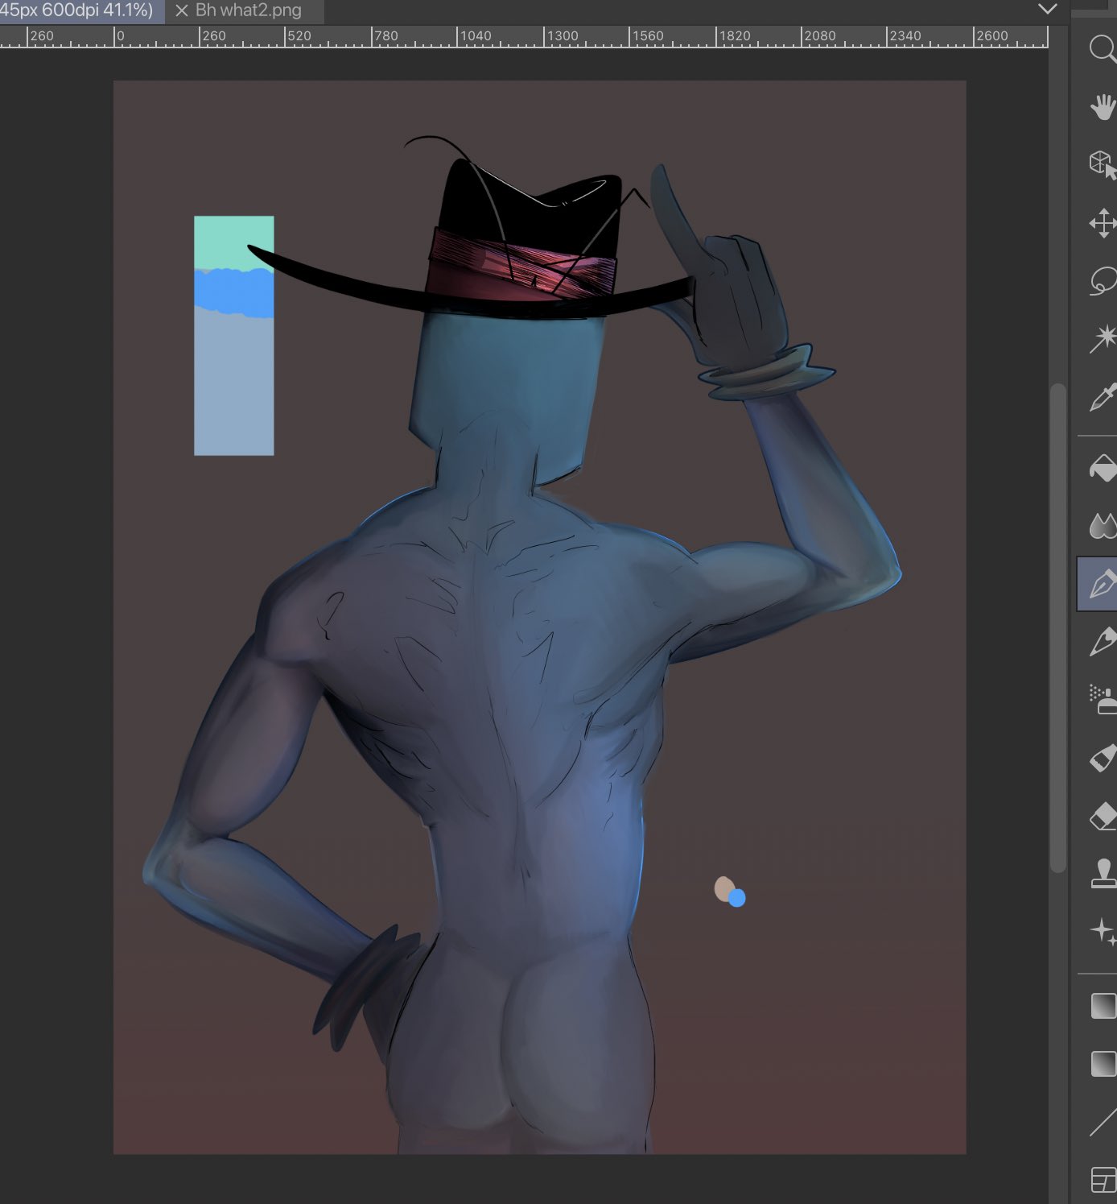1117x1204 pixels.
Task: Select the Move layer arrows tool
Action: click(x=1102, y=223)
